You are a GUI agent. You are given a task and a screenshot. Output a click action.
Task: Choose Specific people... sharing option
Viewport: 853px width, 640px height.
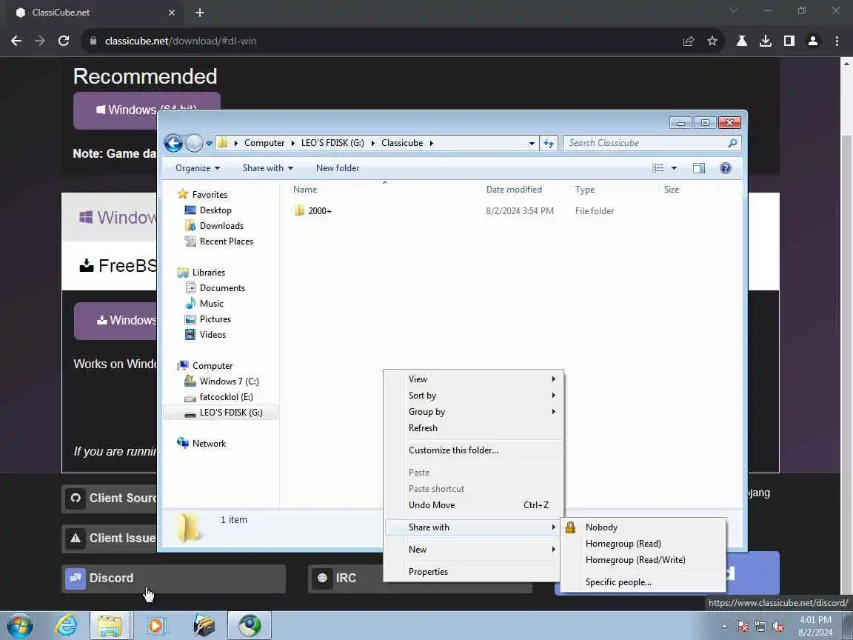click(x=643, y=582)
